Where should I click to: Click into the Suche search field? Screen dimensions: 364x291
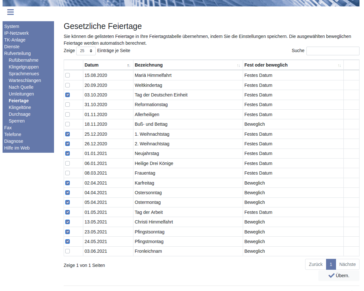click(332, 51)
